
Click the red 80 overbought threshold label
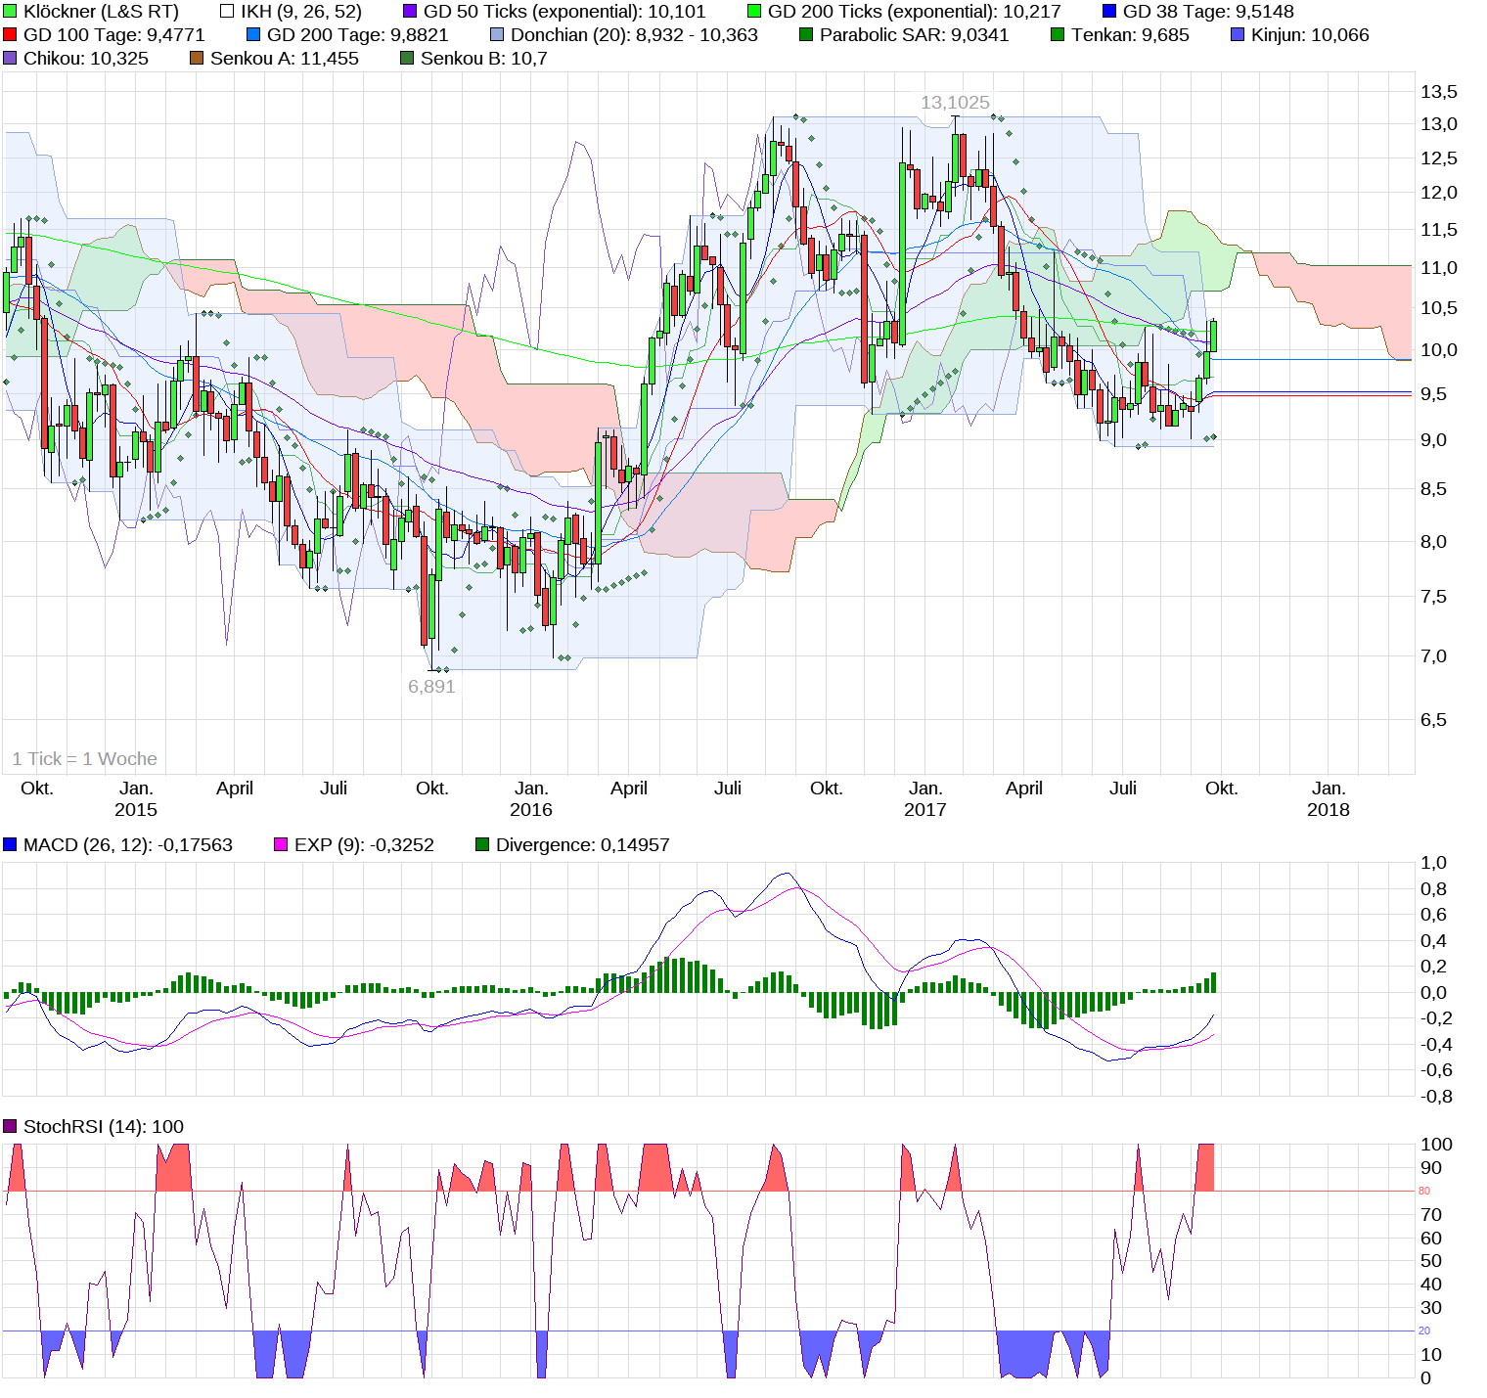(x=1424, y=1191)
